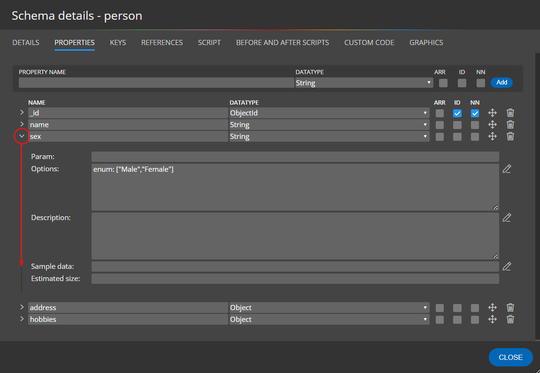The image size is (540, 373).
Task: Expand the address property row
Action: pyautogui.click(x=22, y=307)
